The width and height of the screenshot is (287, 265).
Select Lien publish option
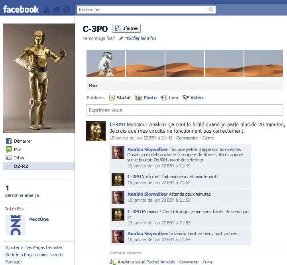click(x=173, y=98)
